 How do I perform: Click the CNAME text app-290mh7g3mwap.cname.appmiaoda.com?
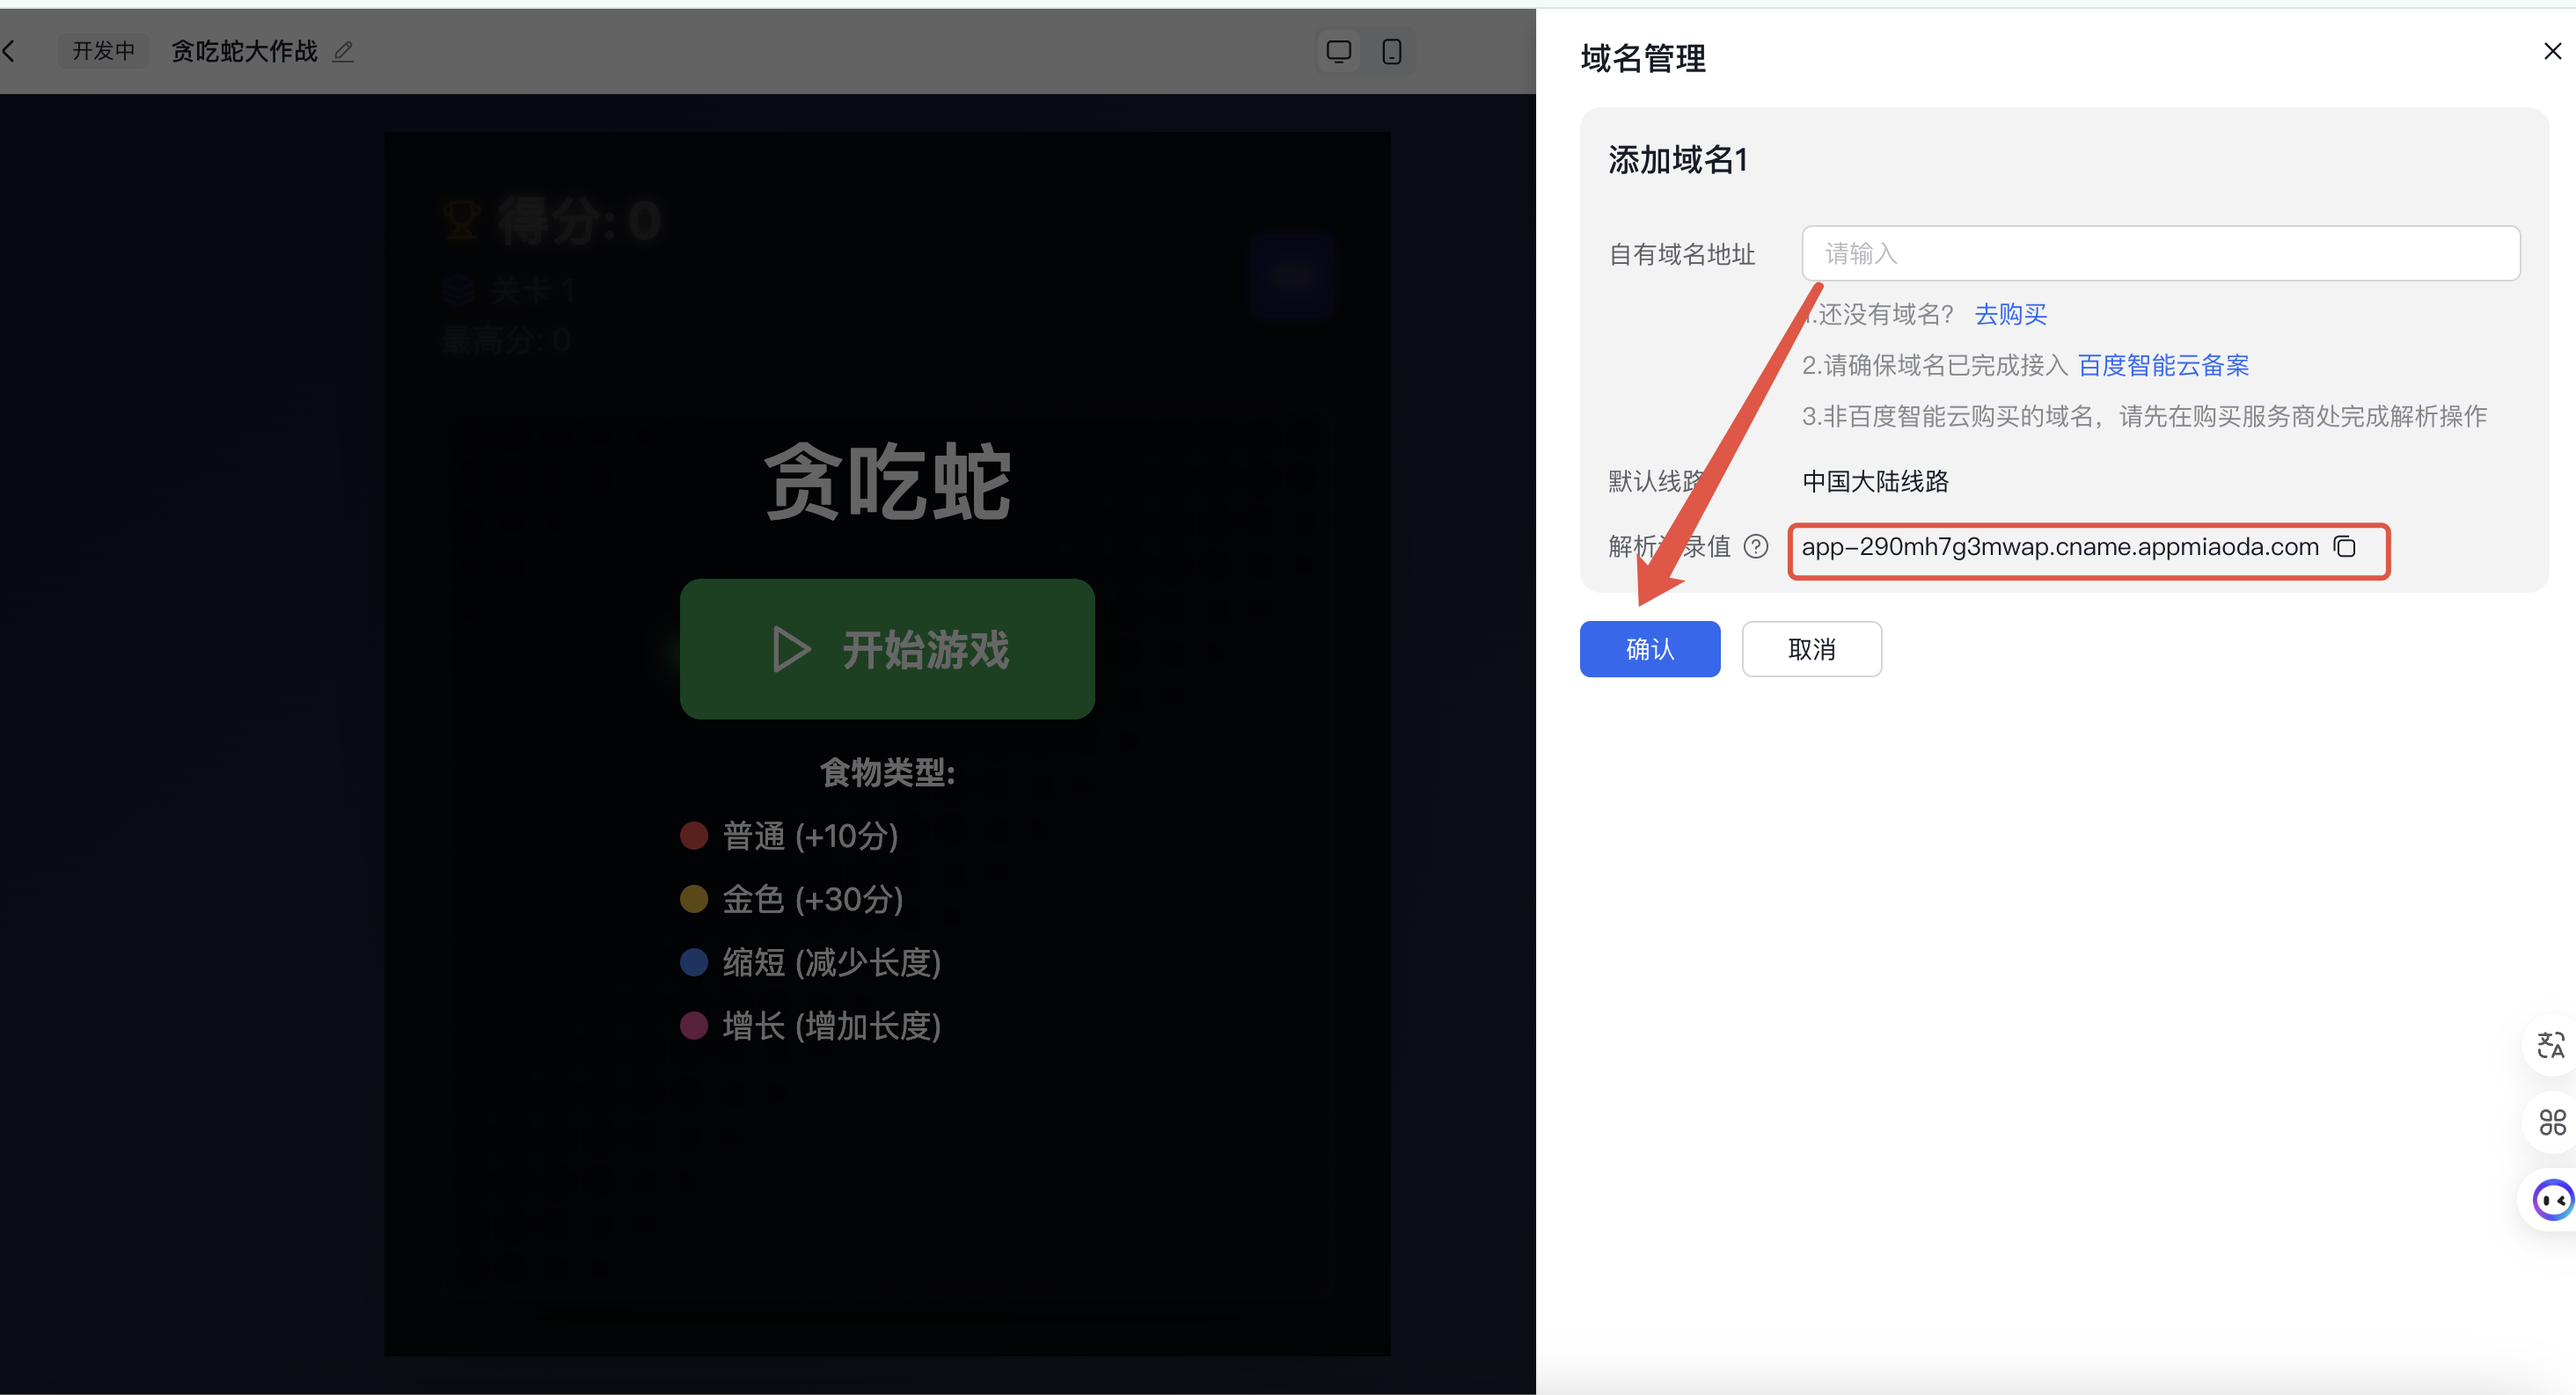pyautogui.click(x=2060, y=547)
